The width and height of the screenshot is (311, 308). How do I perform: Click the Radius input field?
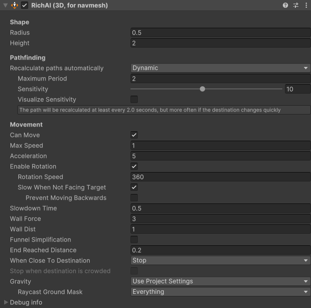[x=221, y=32]
